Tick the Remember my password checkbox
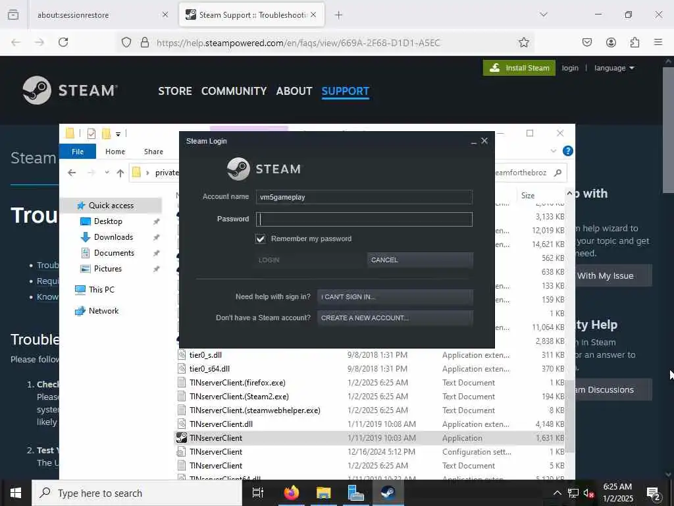The image size is (674, 506). coord(261,239)
